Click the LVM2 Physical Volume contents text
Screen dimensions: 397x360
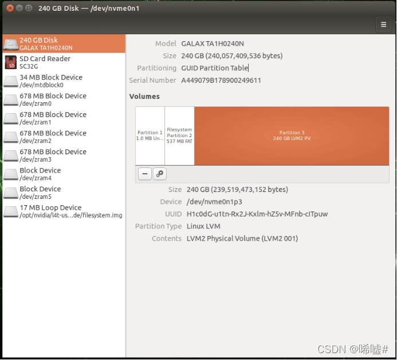click(x=242, y=238)
